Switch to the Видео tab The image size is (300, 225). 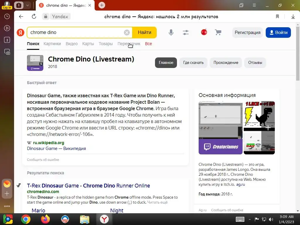[71, 44]
